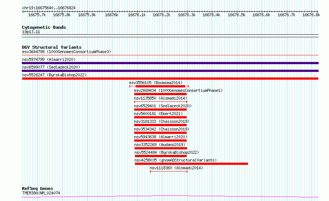Open esv2669434 (1000GenomesConsortiumPhase1) label

coord(178,90)
